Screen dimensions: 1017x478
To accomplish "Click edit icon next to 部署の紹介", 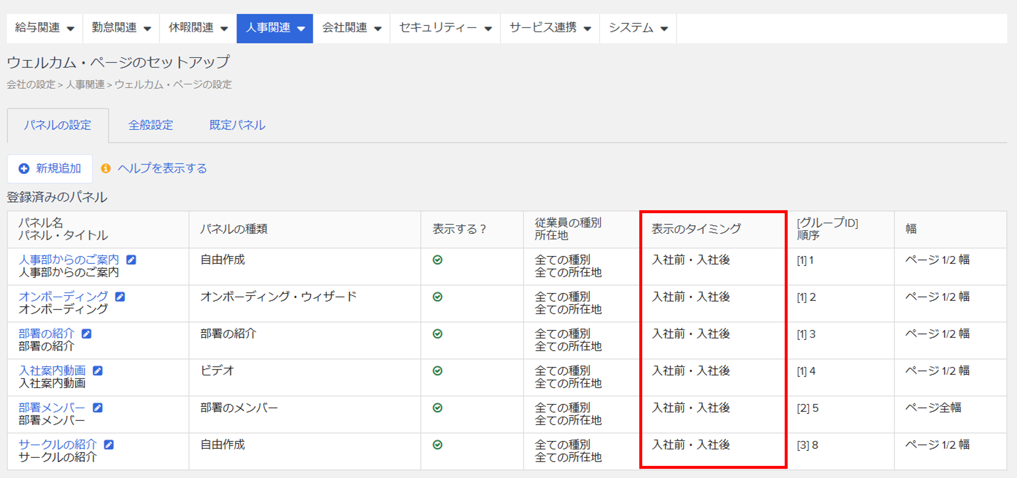I will click(x=87, y=334).
